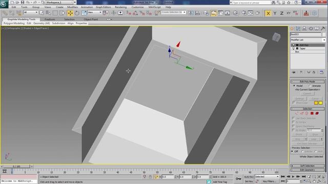Open the Render Setup icon
The image size is (328, 184).
[x=244, y=13]
